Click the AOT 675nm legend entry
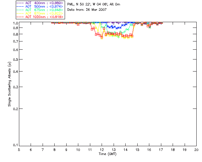 pos(40,10)
